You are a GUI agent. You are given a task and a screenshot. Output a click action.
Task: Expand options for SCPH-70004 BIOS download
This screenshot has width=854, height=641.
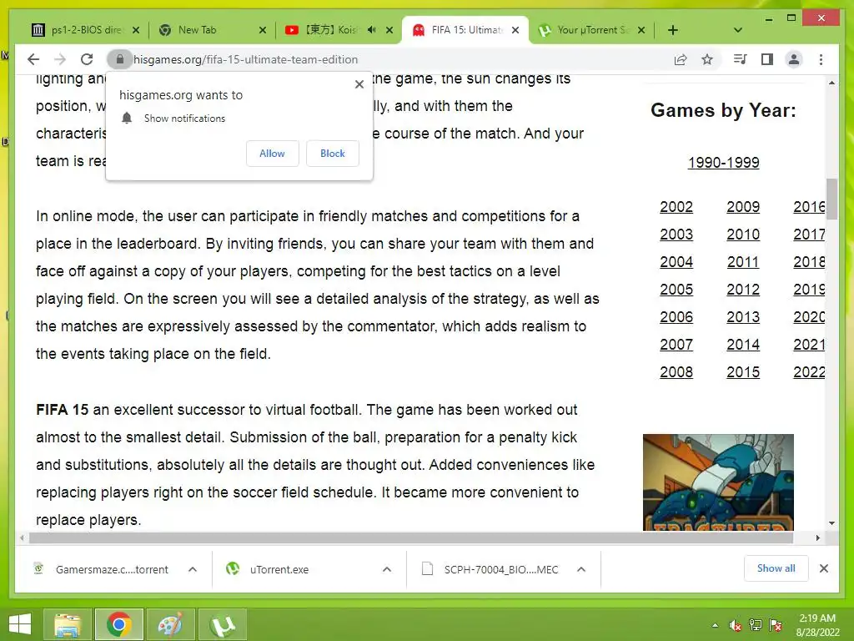pyautogui.click(x=581, y=569)
